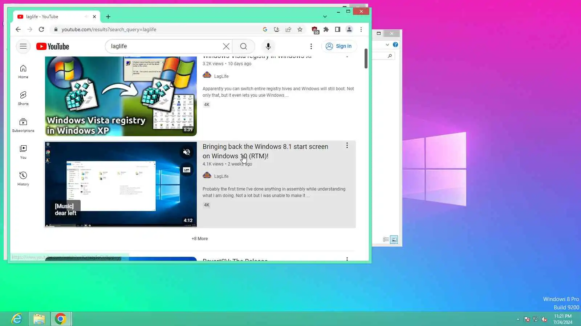Screen dimensions: 581x326
Task: Toggle the Chrome side panel
Action: tap(338, 29)
